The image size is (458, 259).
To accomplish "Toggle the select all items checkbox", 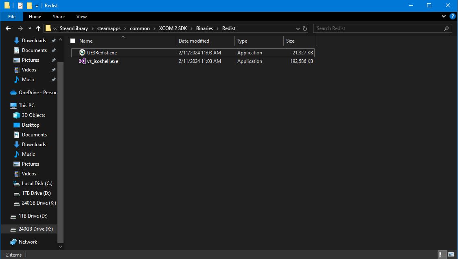I will [73, 41].
